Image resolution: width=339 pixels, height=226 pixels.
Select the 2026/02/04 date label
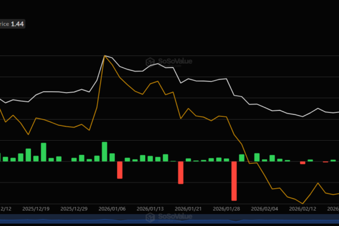coord(265,208)
